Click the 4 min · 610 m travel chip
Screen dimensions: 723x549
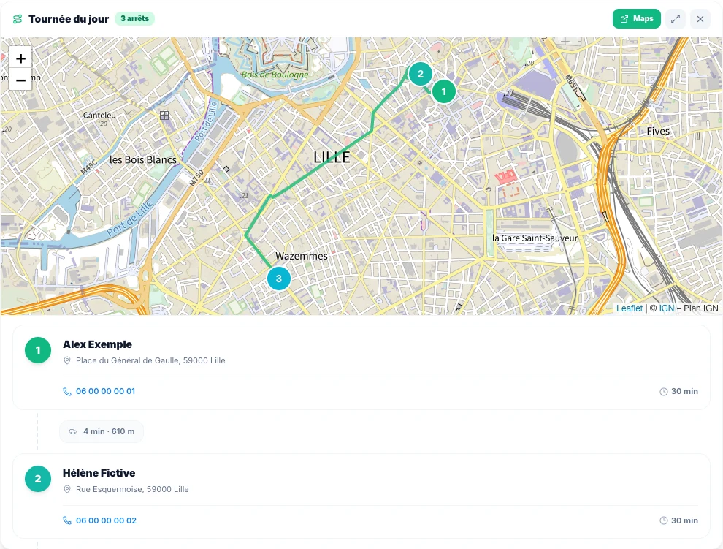click(102, 432)
